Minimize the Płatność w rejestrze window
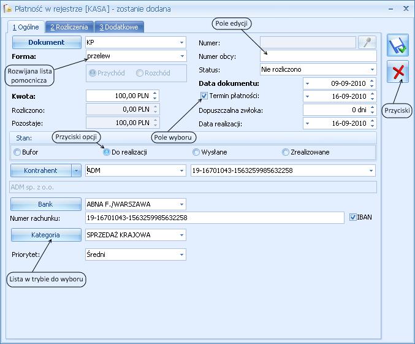This screenshot has height=344, width=415. pos(390,9)
